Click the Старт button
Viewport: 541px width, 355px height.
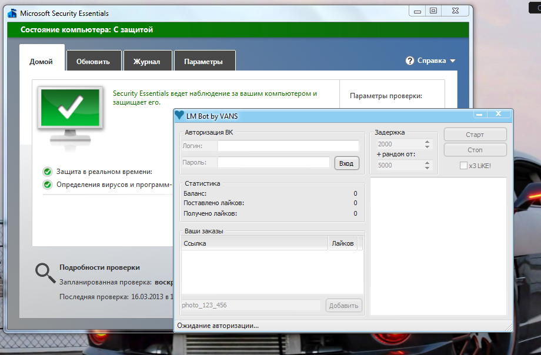point(475,135)
